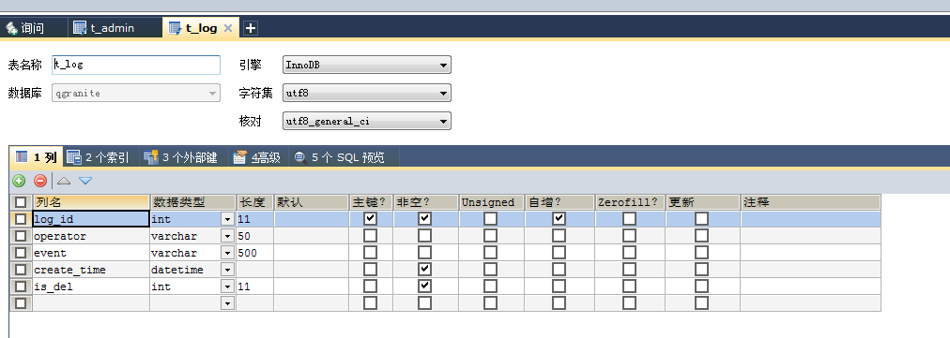Image resolution: width=950 pixels, height=338 pixels.
Task: Move column up with triangle arrow
Action: (x=64, y=180)
